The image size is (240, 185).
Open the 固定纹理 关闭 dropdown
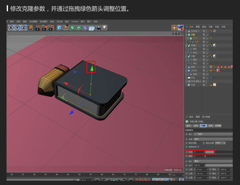tap(220, 143)
